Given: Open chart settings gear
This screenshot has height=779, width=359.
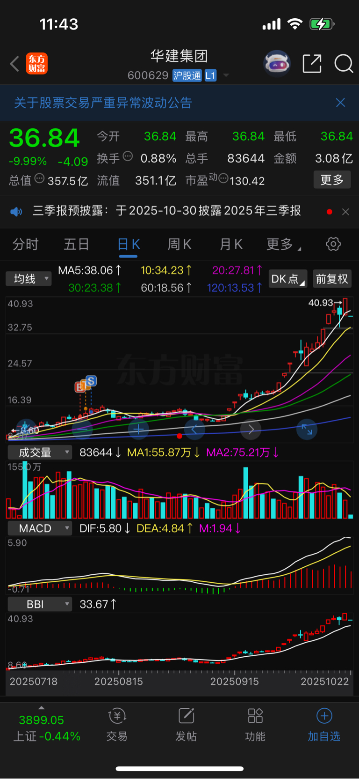Looking at the screenshot, I should pyautogui.click(x=333, y=244).
